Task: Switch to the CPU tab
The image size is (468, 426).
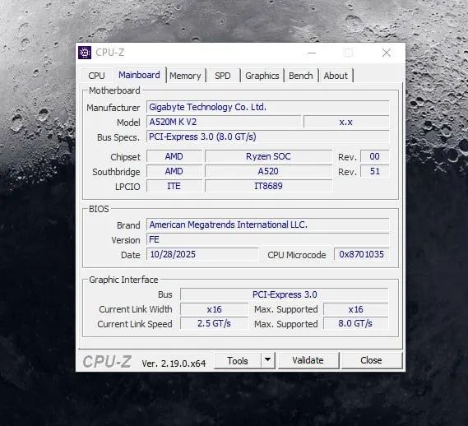Action: click(x=96, y=76)
